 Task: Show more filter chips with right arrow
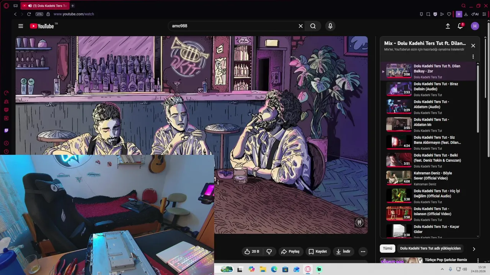pos(474,249)
